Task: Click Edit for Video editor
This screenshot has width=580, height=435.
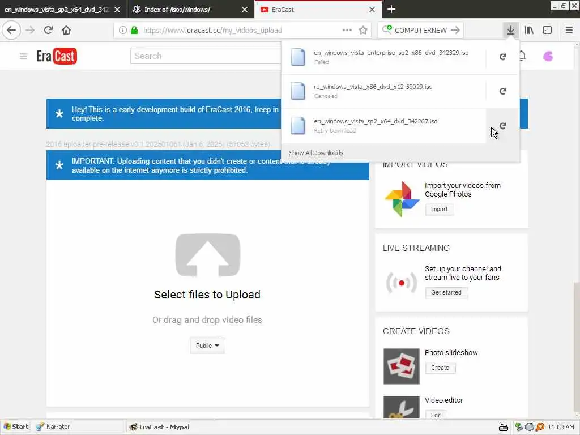Action: click(436, 415)
